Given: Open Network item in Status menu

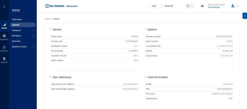Looking at the screenshot, I should tap(16, 30).
